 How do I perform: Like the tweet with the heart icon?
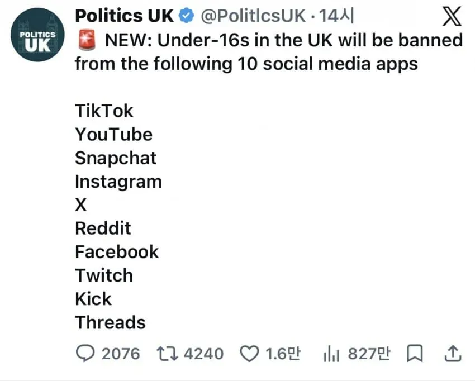point(249,354)
